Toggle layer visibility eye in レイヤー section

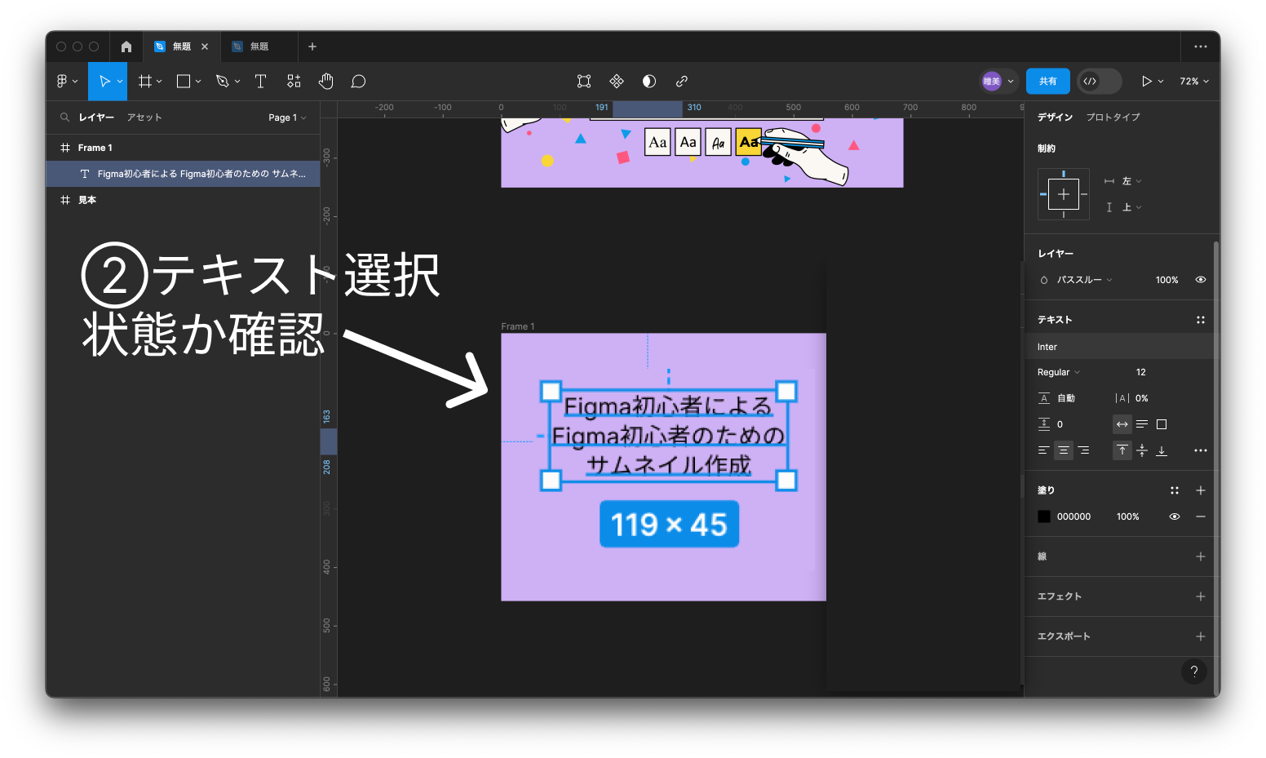[1201, 280]
